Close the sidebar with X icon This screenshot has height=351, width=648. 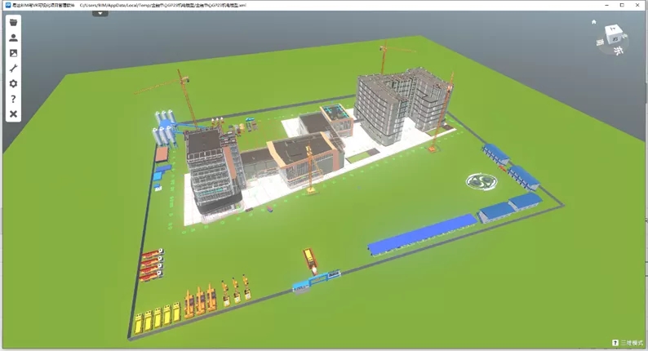[13, 114]
